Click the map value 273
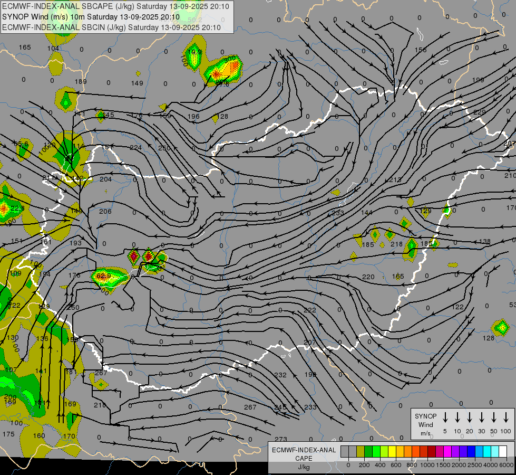The image size is (516, 475). (x=281, y=439)
